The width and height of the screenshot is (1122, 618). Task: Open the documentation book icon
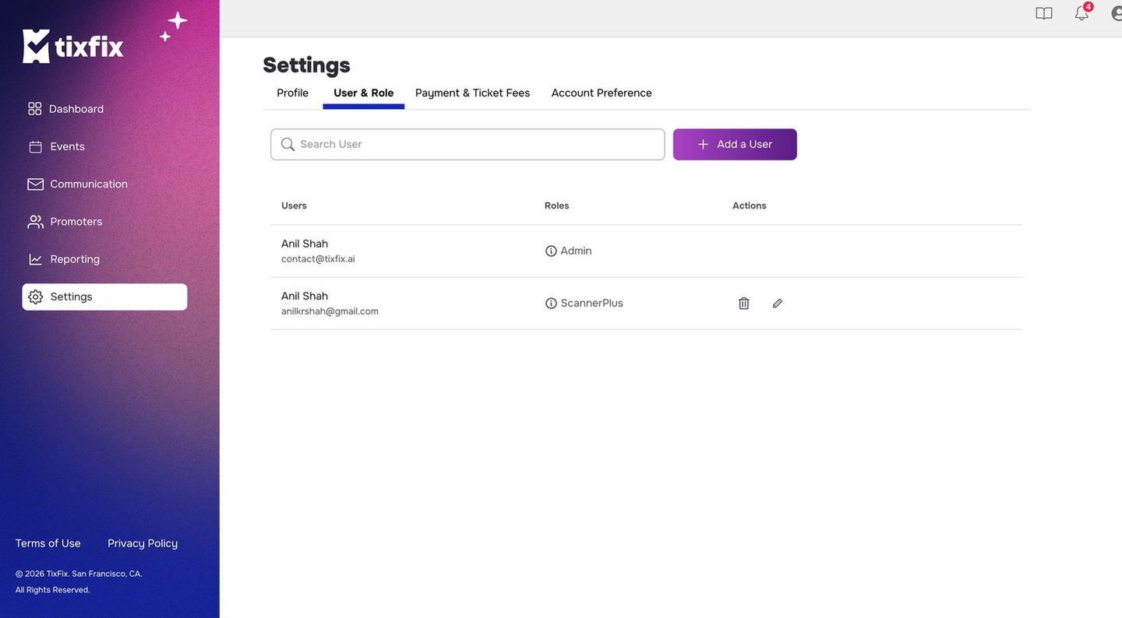1044,13
